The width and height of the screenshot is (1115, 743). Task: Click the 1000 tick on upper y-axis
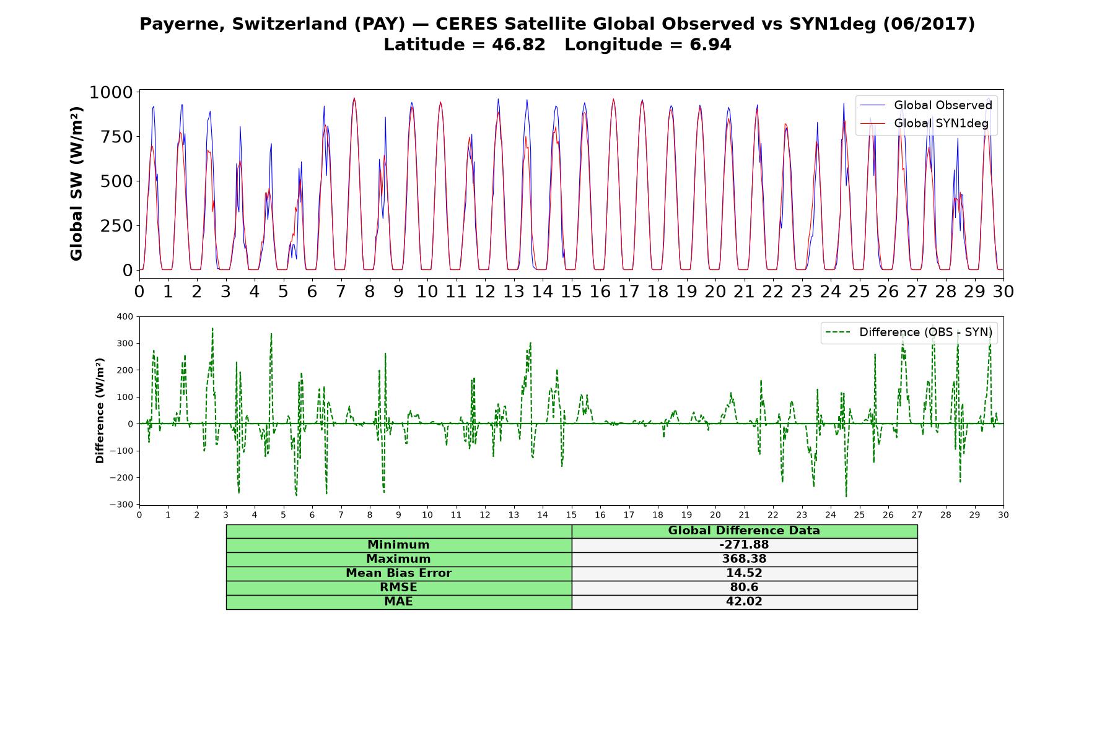pyautogui.click(x=111, y=92)
